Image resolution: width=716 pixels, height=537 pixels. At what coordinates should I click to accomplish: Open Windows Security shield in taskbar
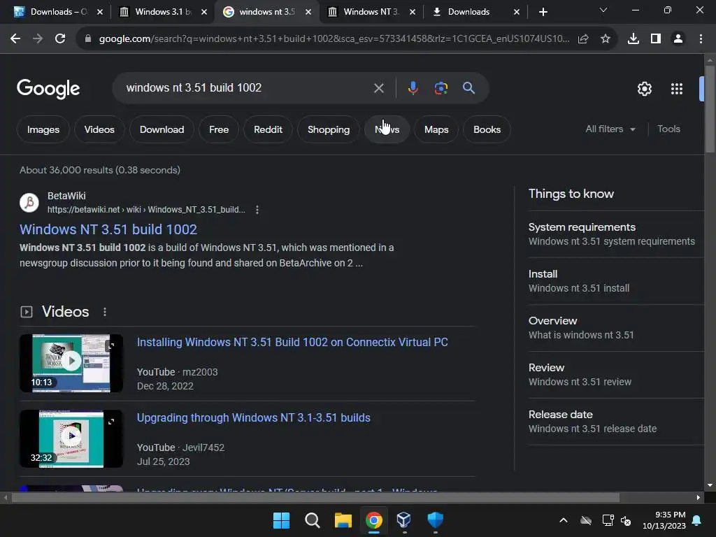(x=435, y=520)
